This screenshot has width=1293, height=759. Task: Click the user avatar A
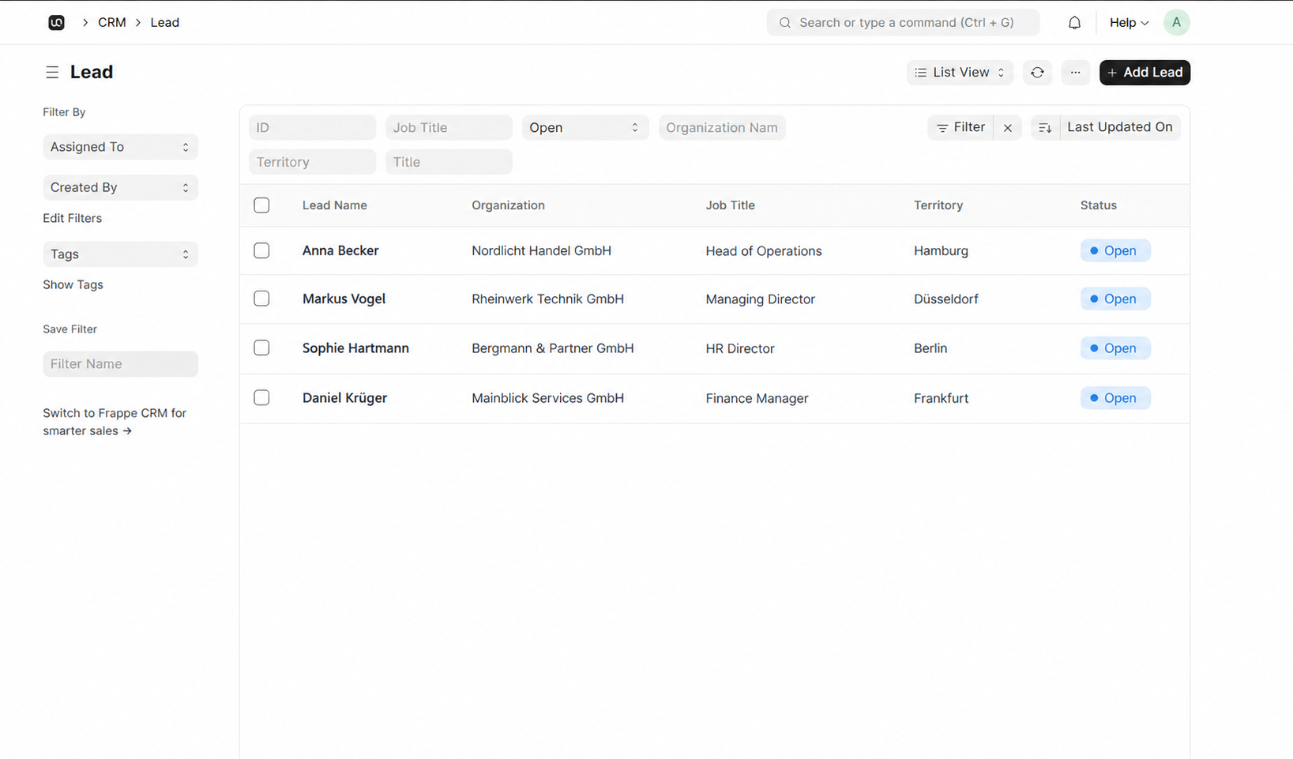click(1176, 23)
